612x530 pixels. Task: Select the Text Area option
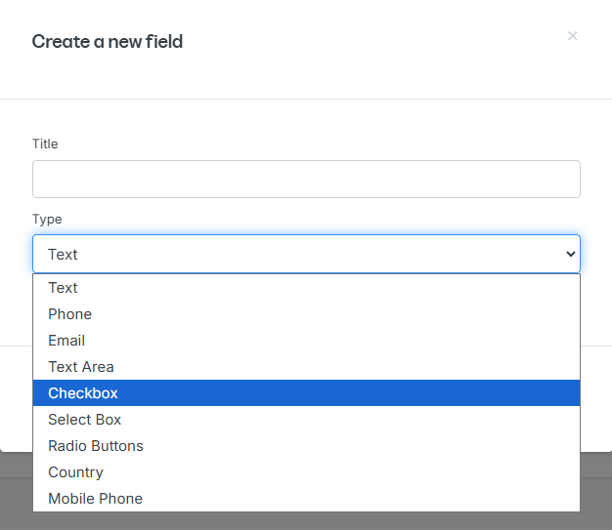pos(306,367)
